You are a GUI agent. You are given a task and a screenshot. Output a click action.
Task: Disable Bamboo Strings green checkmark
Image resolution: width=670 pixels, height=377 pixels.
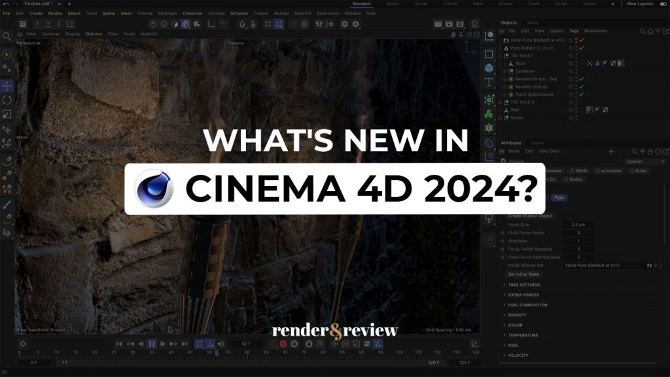582,87
